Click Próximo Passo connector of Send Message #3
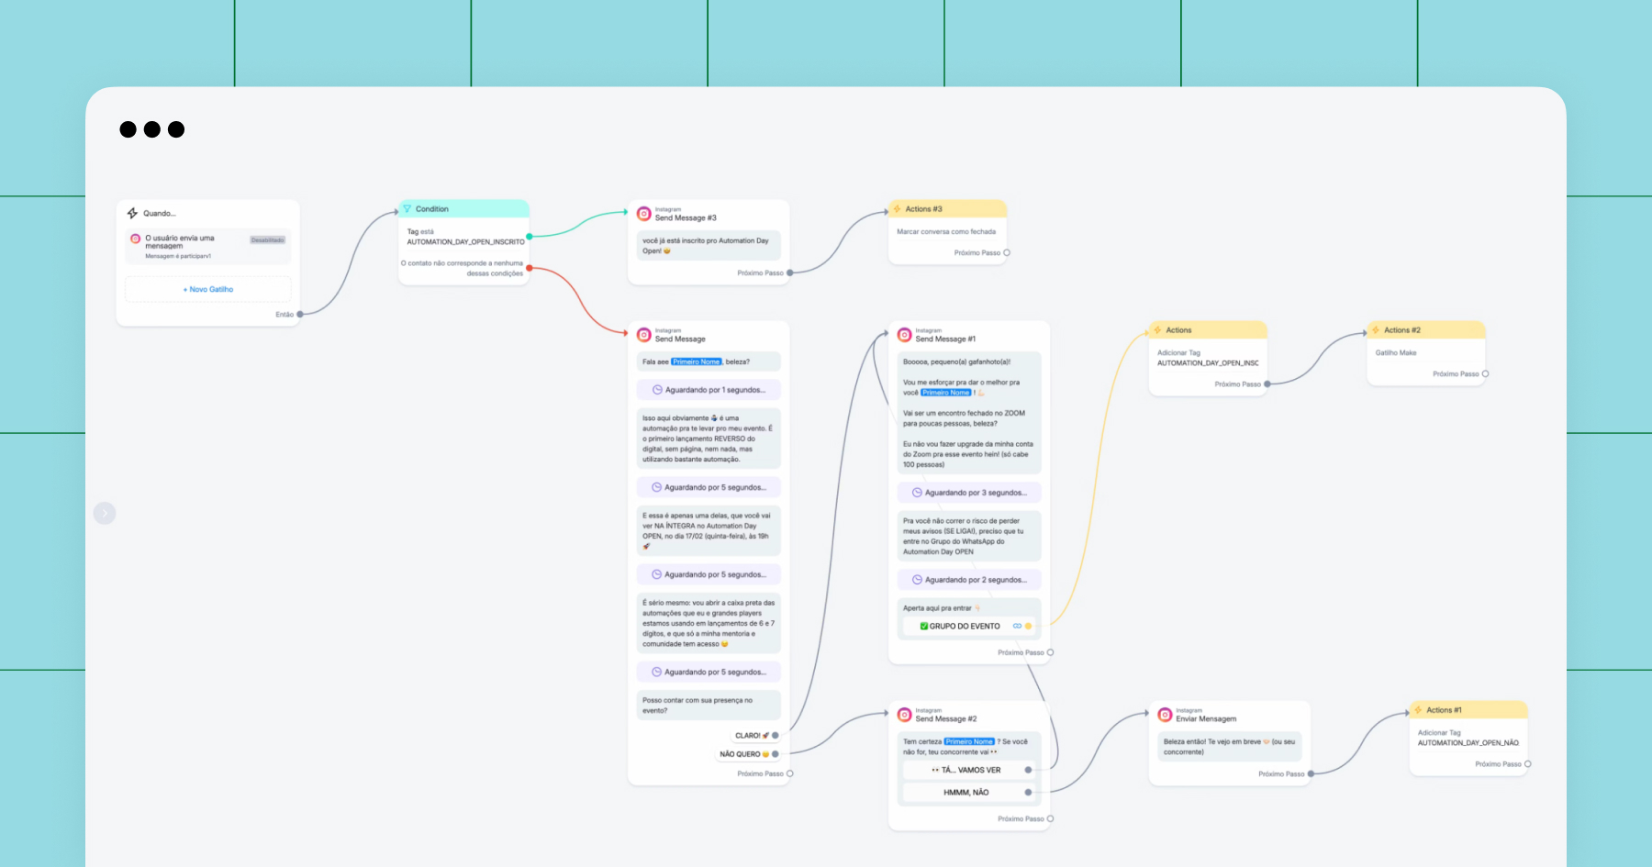1652x867 pixels. coord(790,273)
